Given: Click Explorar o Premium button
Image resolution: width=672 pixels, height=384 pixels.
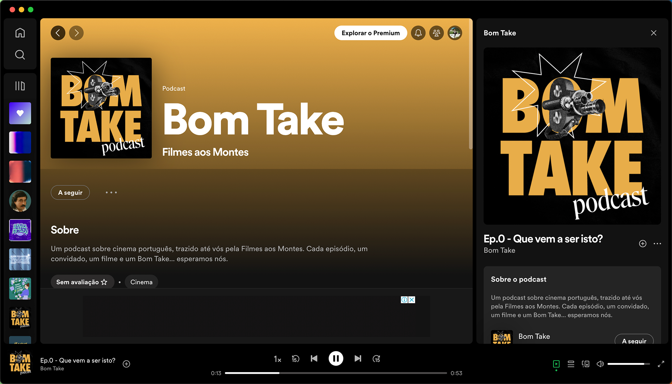Looking at the screenshot, I should 371,33.
